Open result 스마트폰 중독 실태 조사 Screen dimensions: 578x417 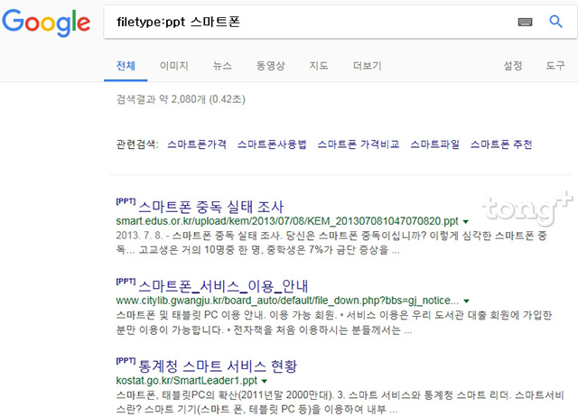click(211, 207)
